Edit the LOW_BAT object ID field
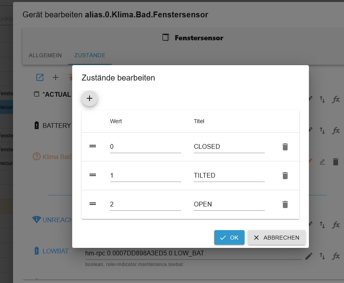The width and height of the screenshot is (344, 283). pos(193,253)
